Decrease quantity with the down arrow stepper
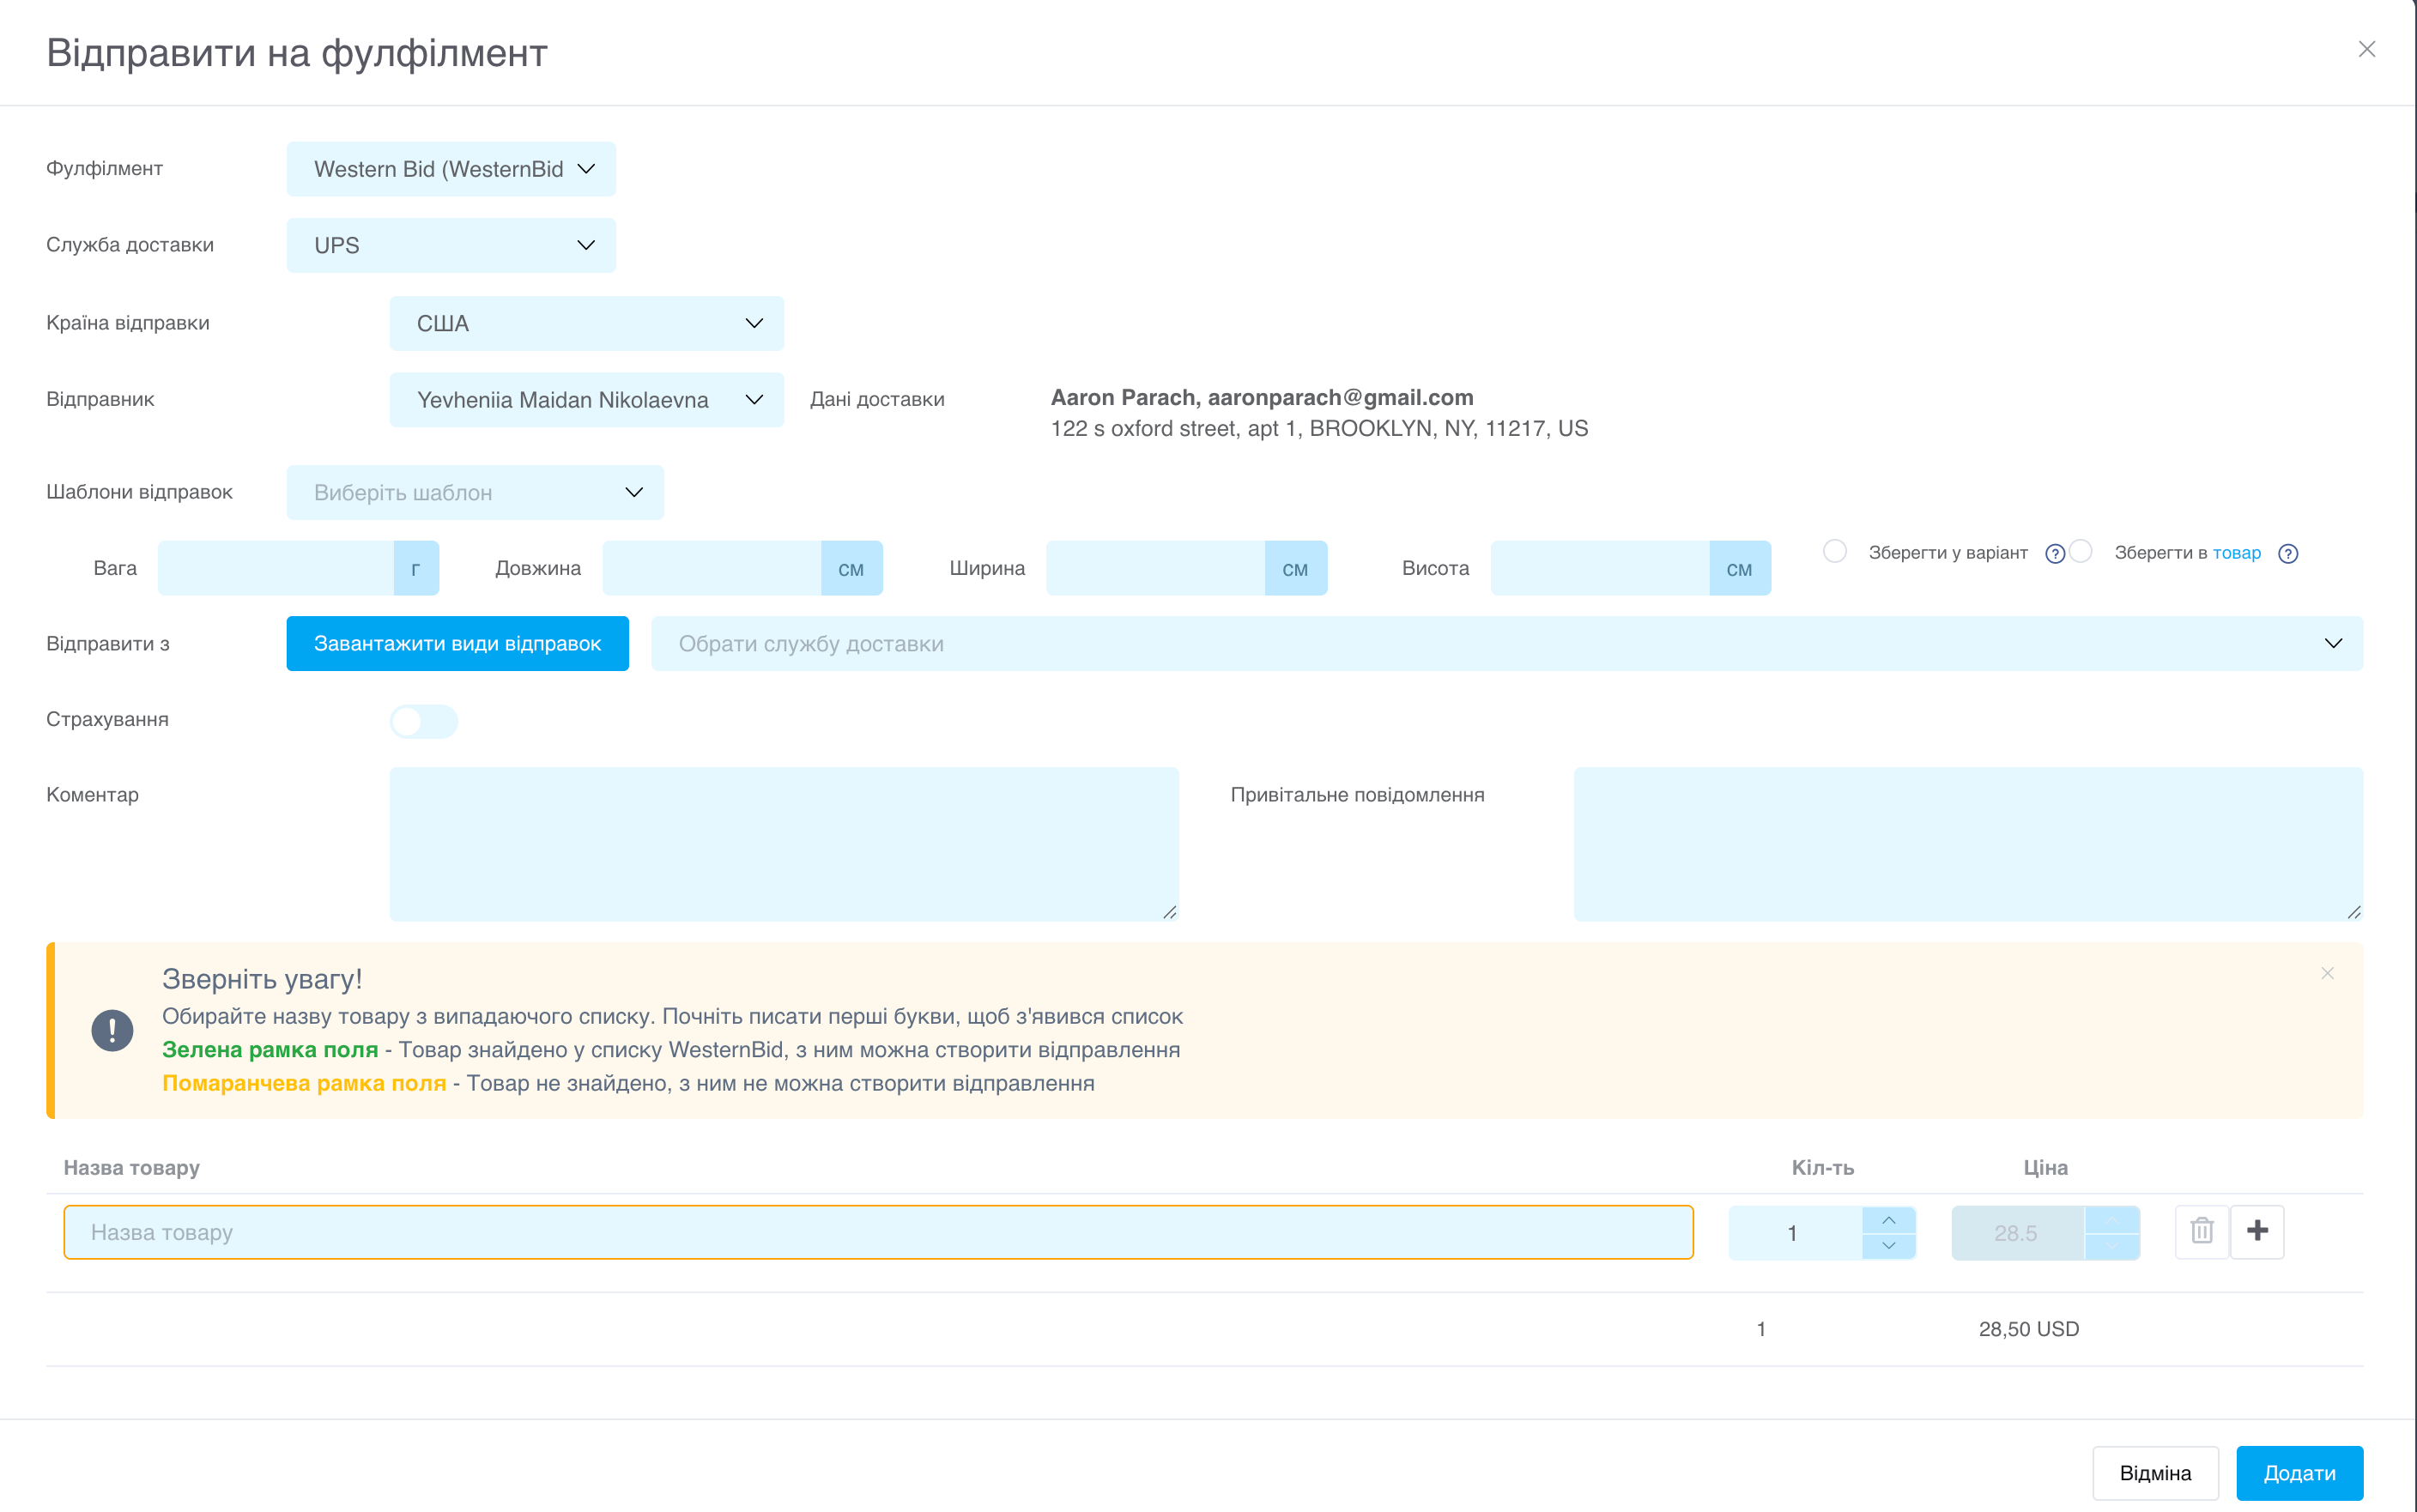 coord(1888,1246)
